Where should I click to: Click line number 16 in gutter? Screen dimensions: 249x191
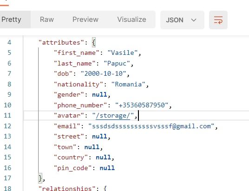point(7,168)
